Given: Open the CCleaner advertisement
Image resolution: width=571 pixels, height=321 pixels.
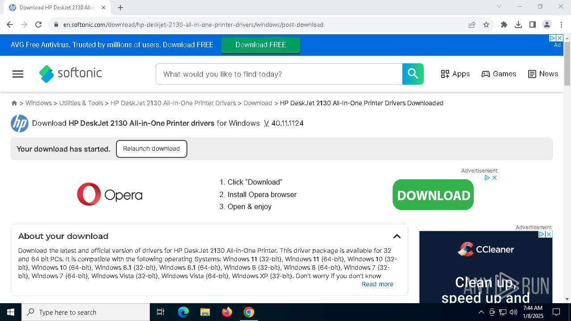Looking at the screenshot, I should 486,267.
